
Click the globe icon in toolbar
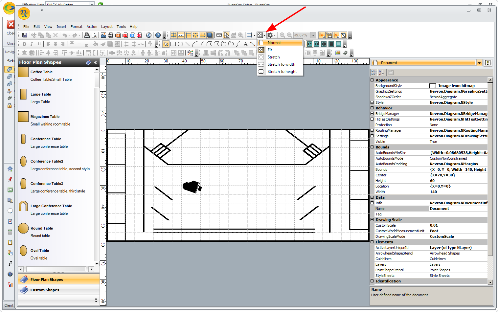click(149, 35)
